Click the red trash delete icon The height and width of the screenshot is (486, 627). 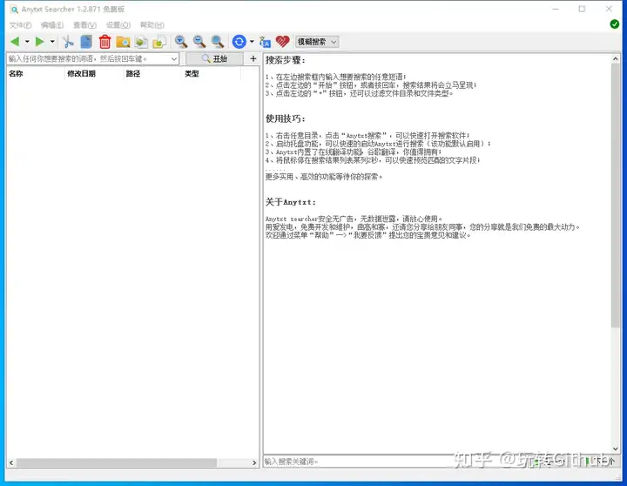[104, 42]
